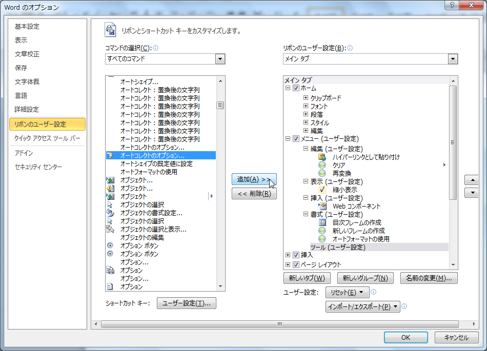487x351 pixels.
Task: Click the move up arrow button
Action: 473,180
